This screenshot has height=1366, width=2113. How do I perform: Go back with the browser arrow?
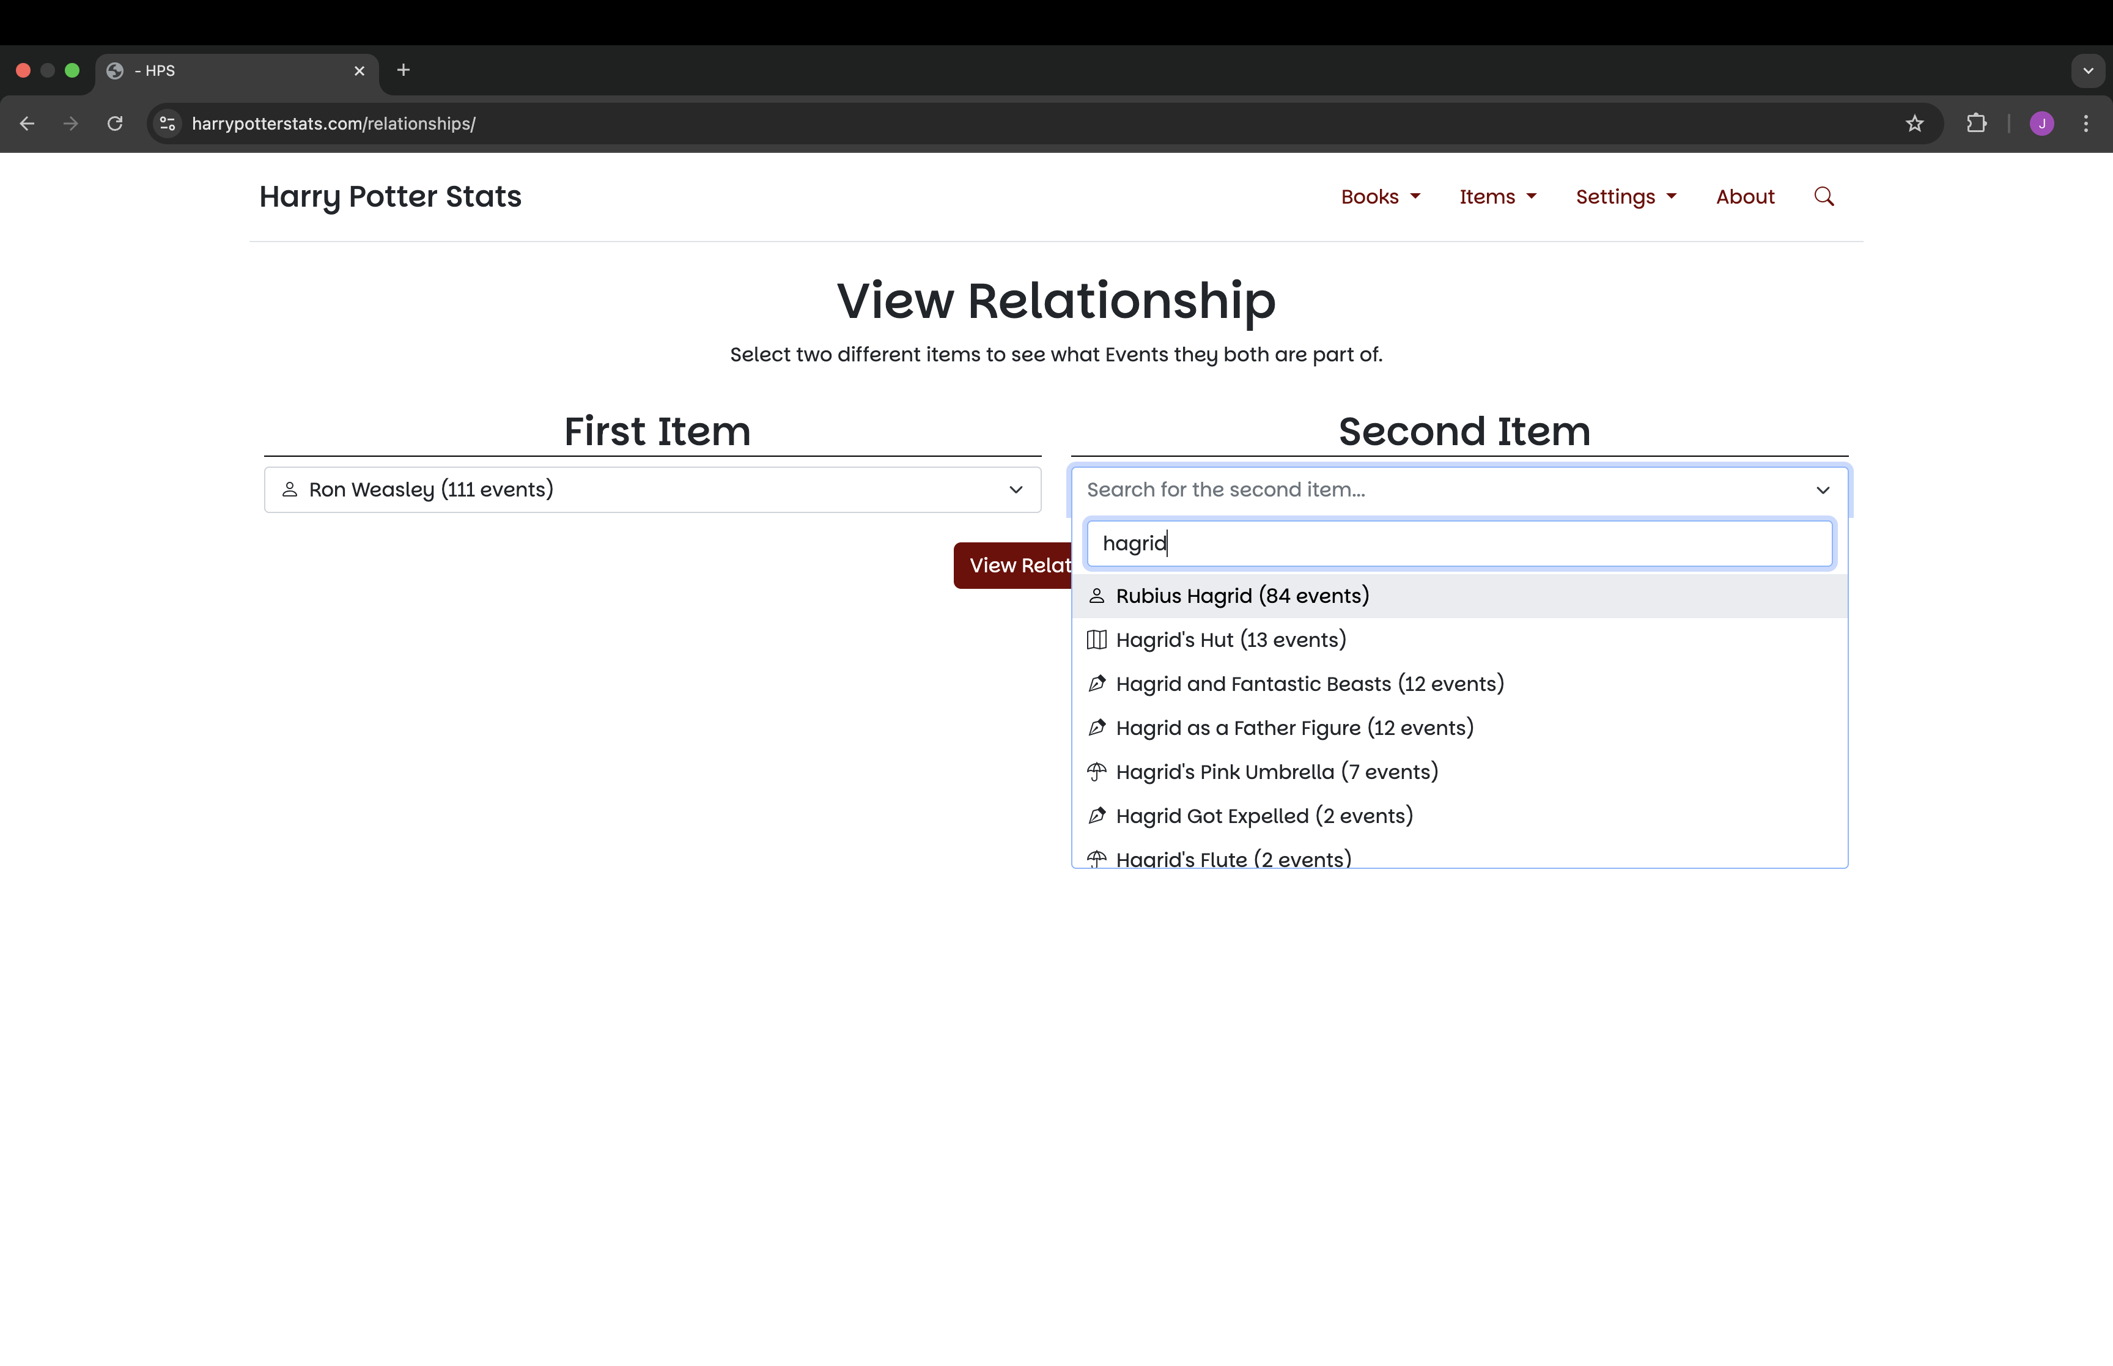pos(28,124)
